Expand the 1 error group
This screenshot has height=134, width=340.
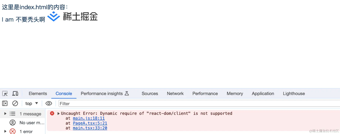[5, 131]
